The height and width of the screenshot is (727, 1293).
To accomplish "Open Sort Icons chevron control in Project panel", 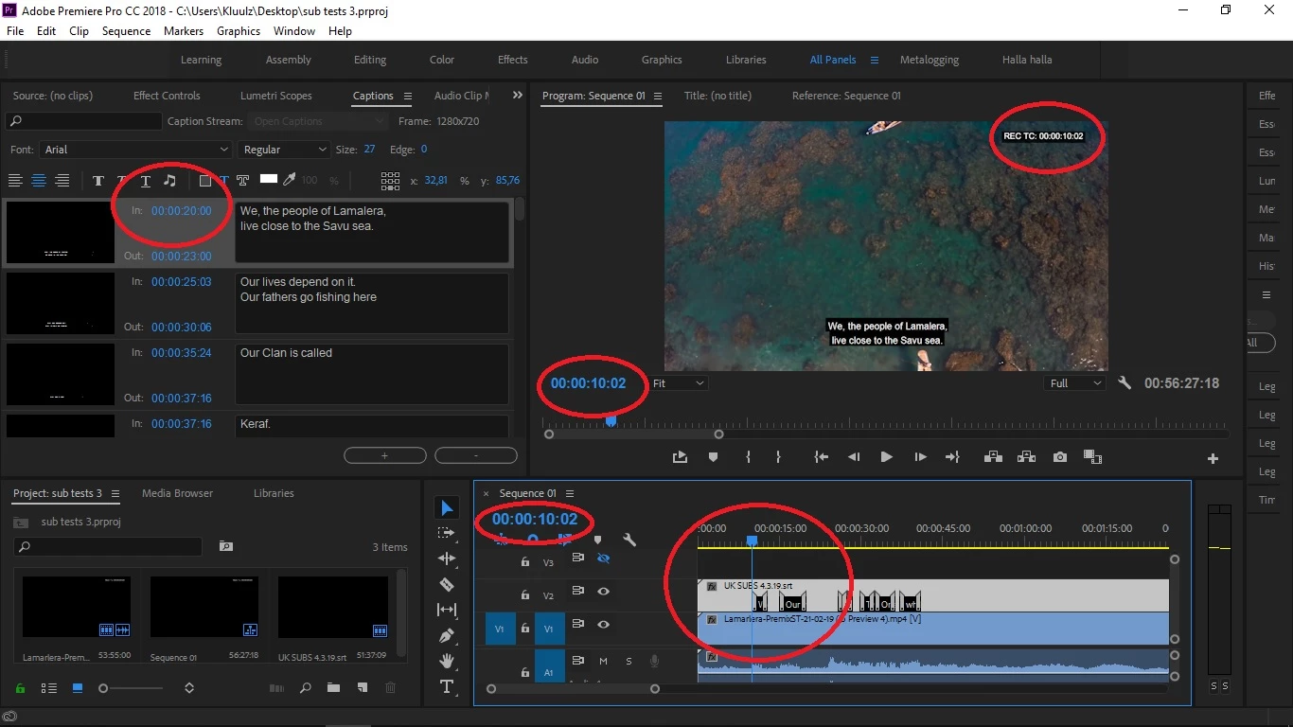I will pyautogui.click(x=189, y=688).
